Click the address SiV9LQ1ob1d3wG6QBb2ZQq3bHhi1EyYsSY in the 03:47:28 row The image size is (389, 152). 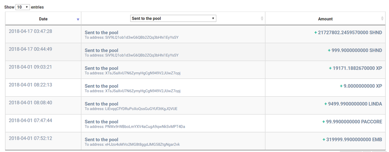point(142,37)
